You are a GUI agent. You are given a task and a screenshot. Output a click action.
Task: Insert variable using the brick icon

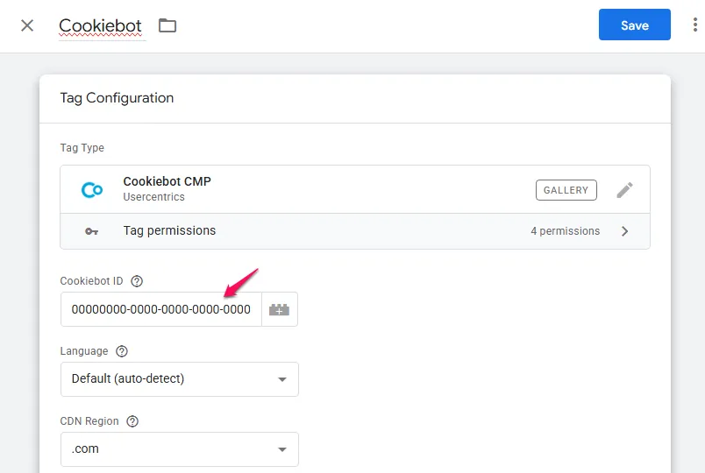(x=279, y=309)
